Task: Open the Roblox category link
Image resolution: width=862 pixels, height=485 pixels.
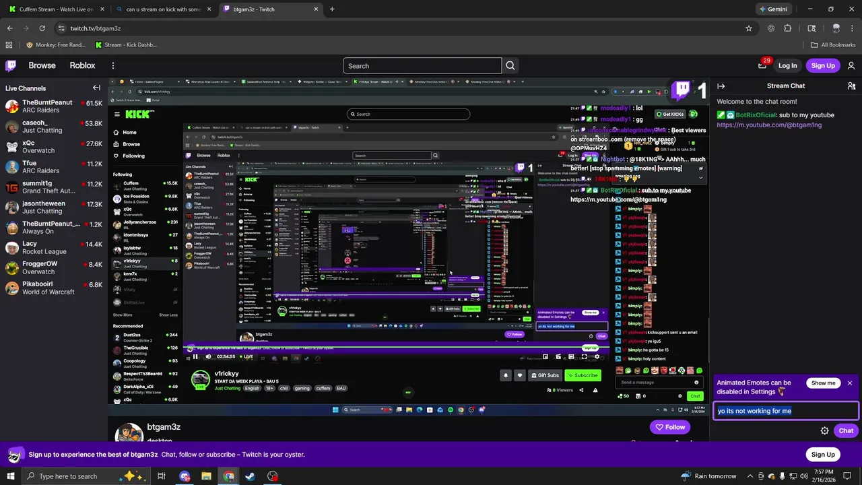Action: coord(82,65)
